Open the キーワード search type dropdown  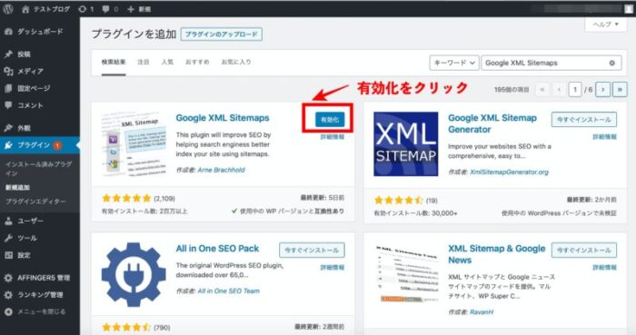tap(454, 63)
